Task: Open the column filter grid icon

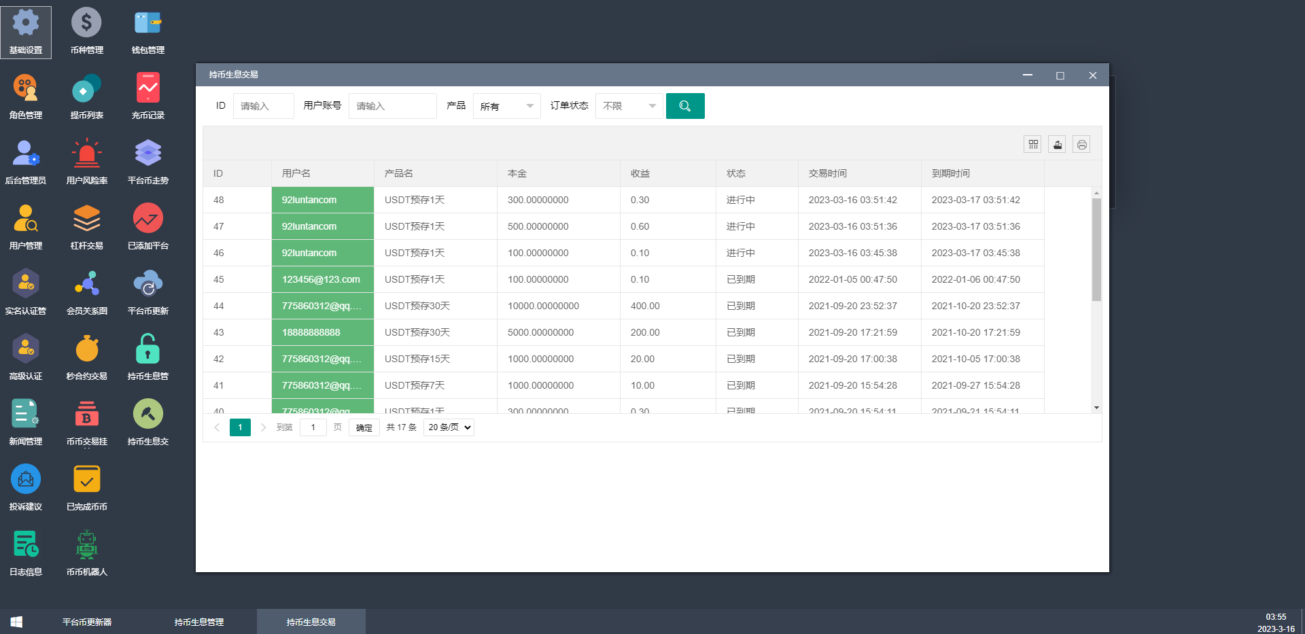Action: pos(1032,145)
